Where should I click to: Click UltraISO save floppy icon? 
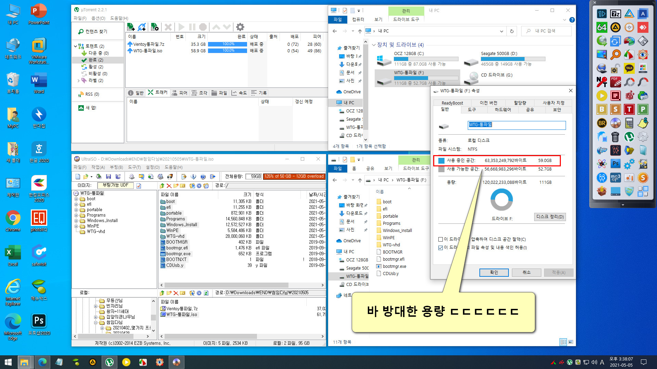click(x=108, y=177)
